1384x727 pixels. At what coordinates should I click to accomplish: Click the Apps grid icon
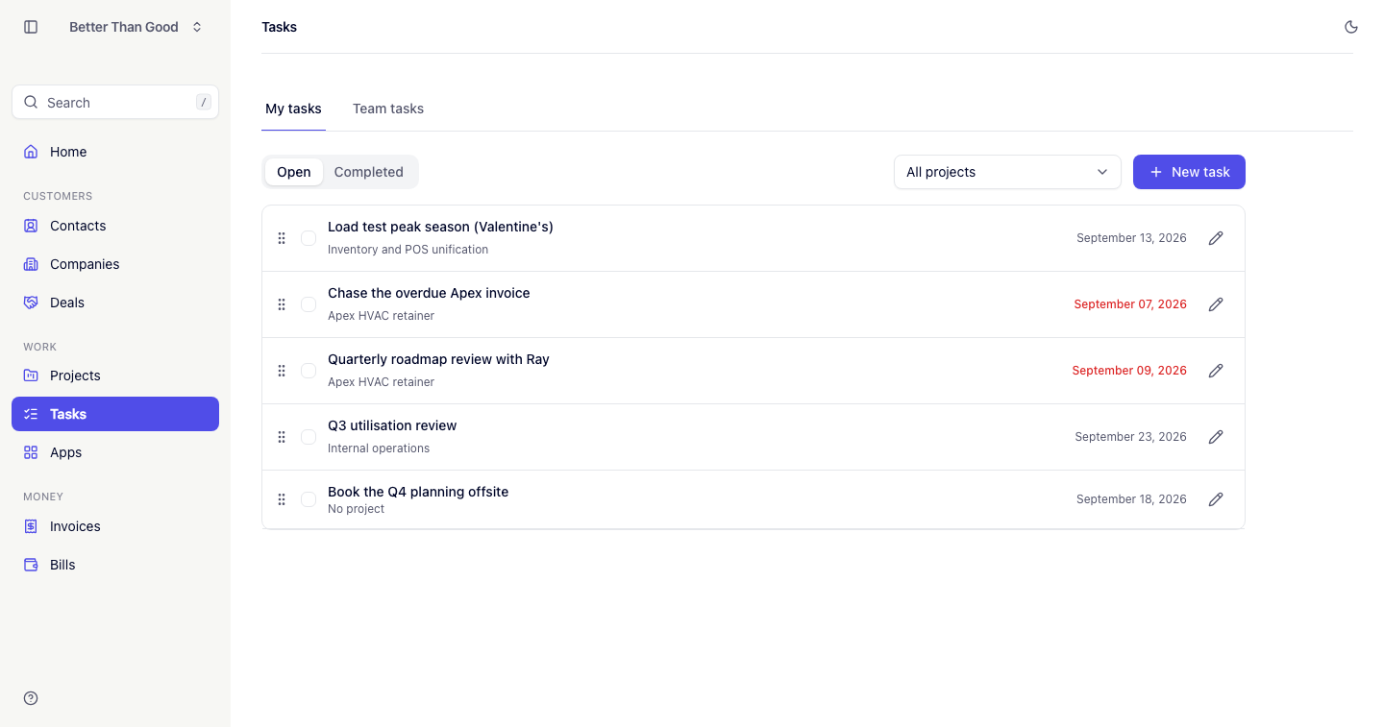pos(31,452)
